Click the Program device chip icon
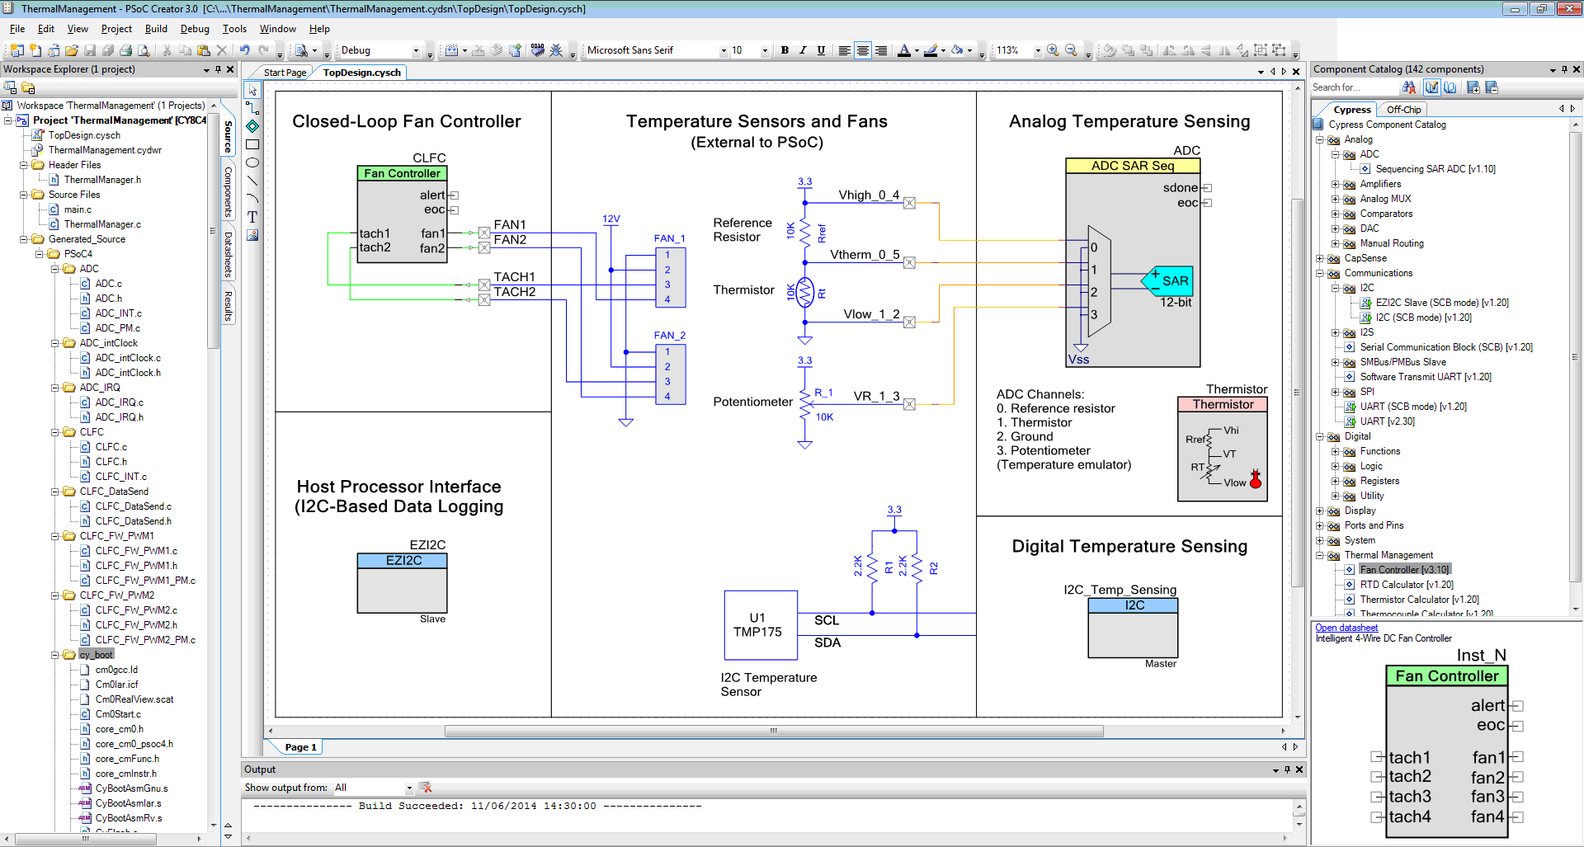This screenshot has height=847, width=1584. pos(538,50)
